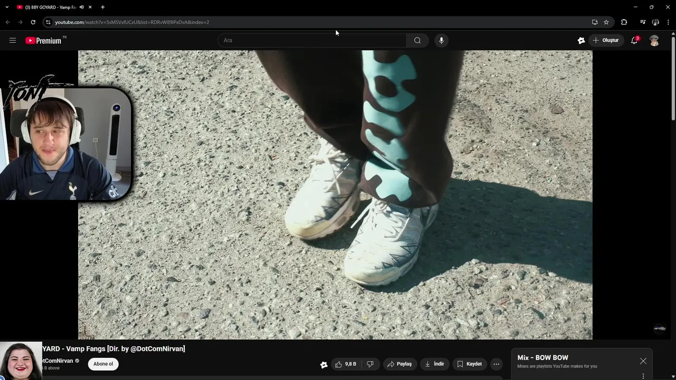
Task: Open the account avatar menu
Action: coord(654,41)
